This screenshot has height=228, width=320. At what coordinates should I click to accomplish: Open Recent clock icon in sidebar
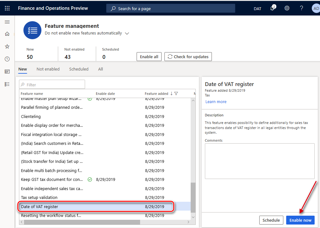tap(7, 59)
